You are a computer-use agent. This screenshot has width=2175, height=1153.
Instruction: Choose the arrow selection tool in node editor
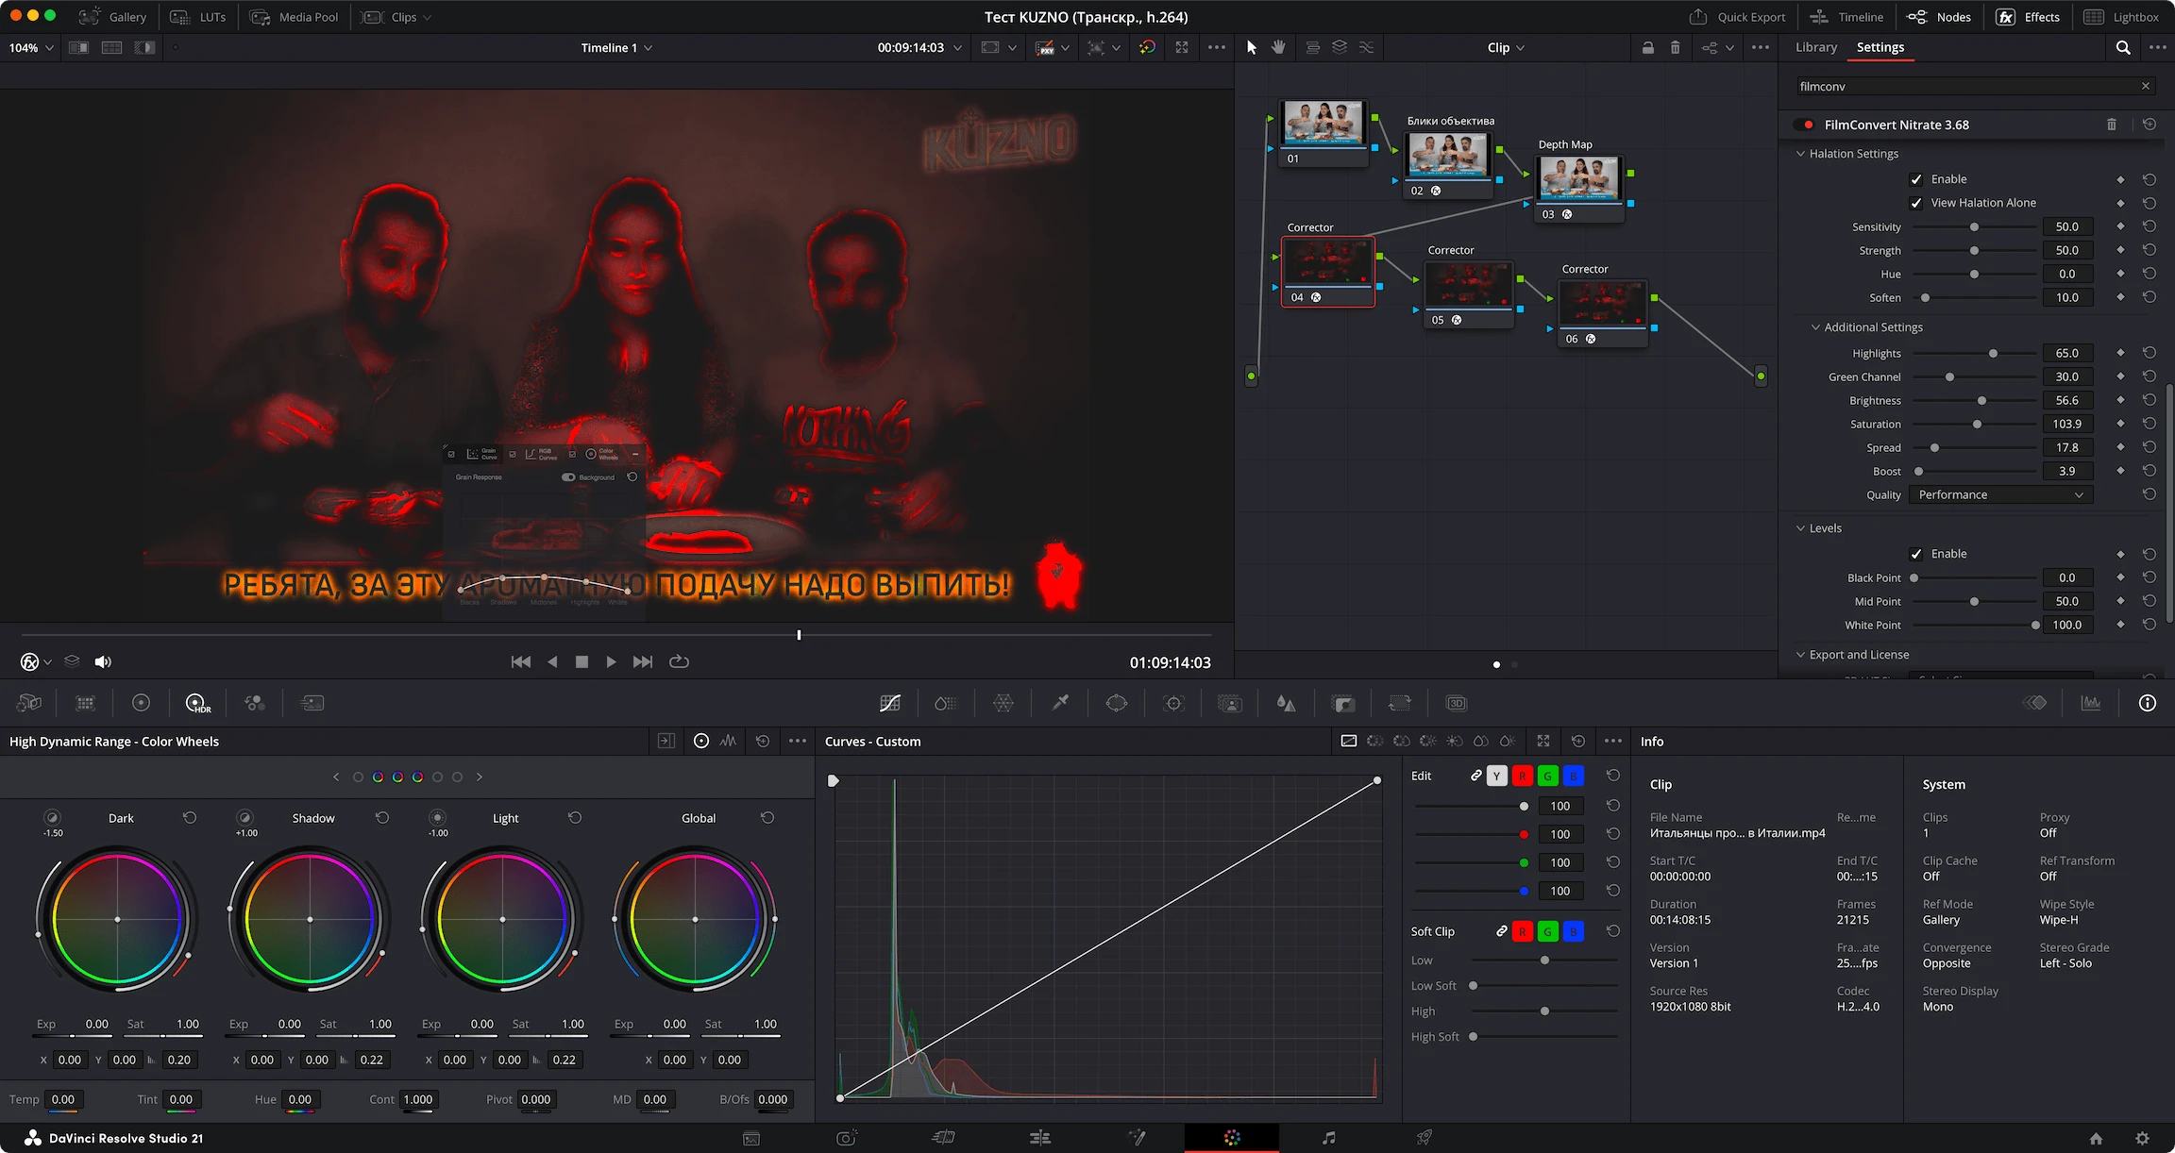pos(1252,47)
